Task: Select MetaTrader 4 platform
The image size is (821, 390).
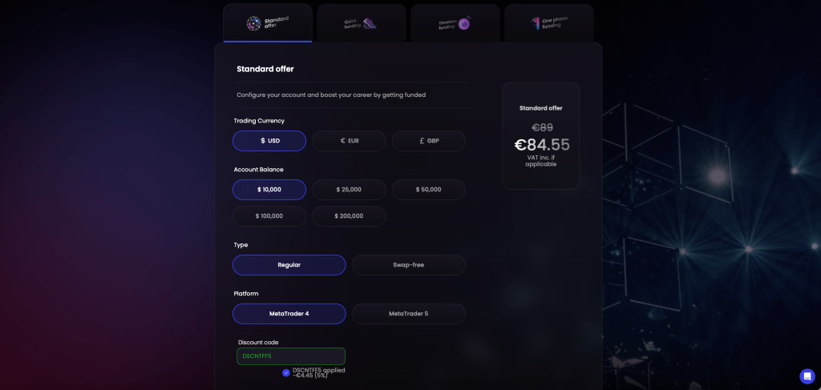Action: click(289, 314)
